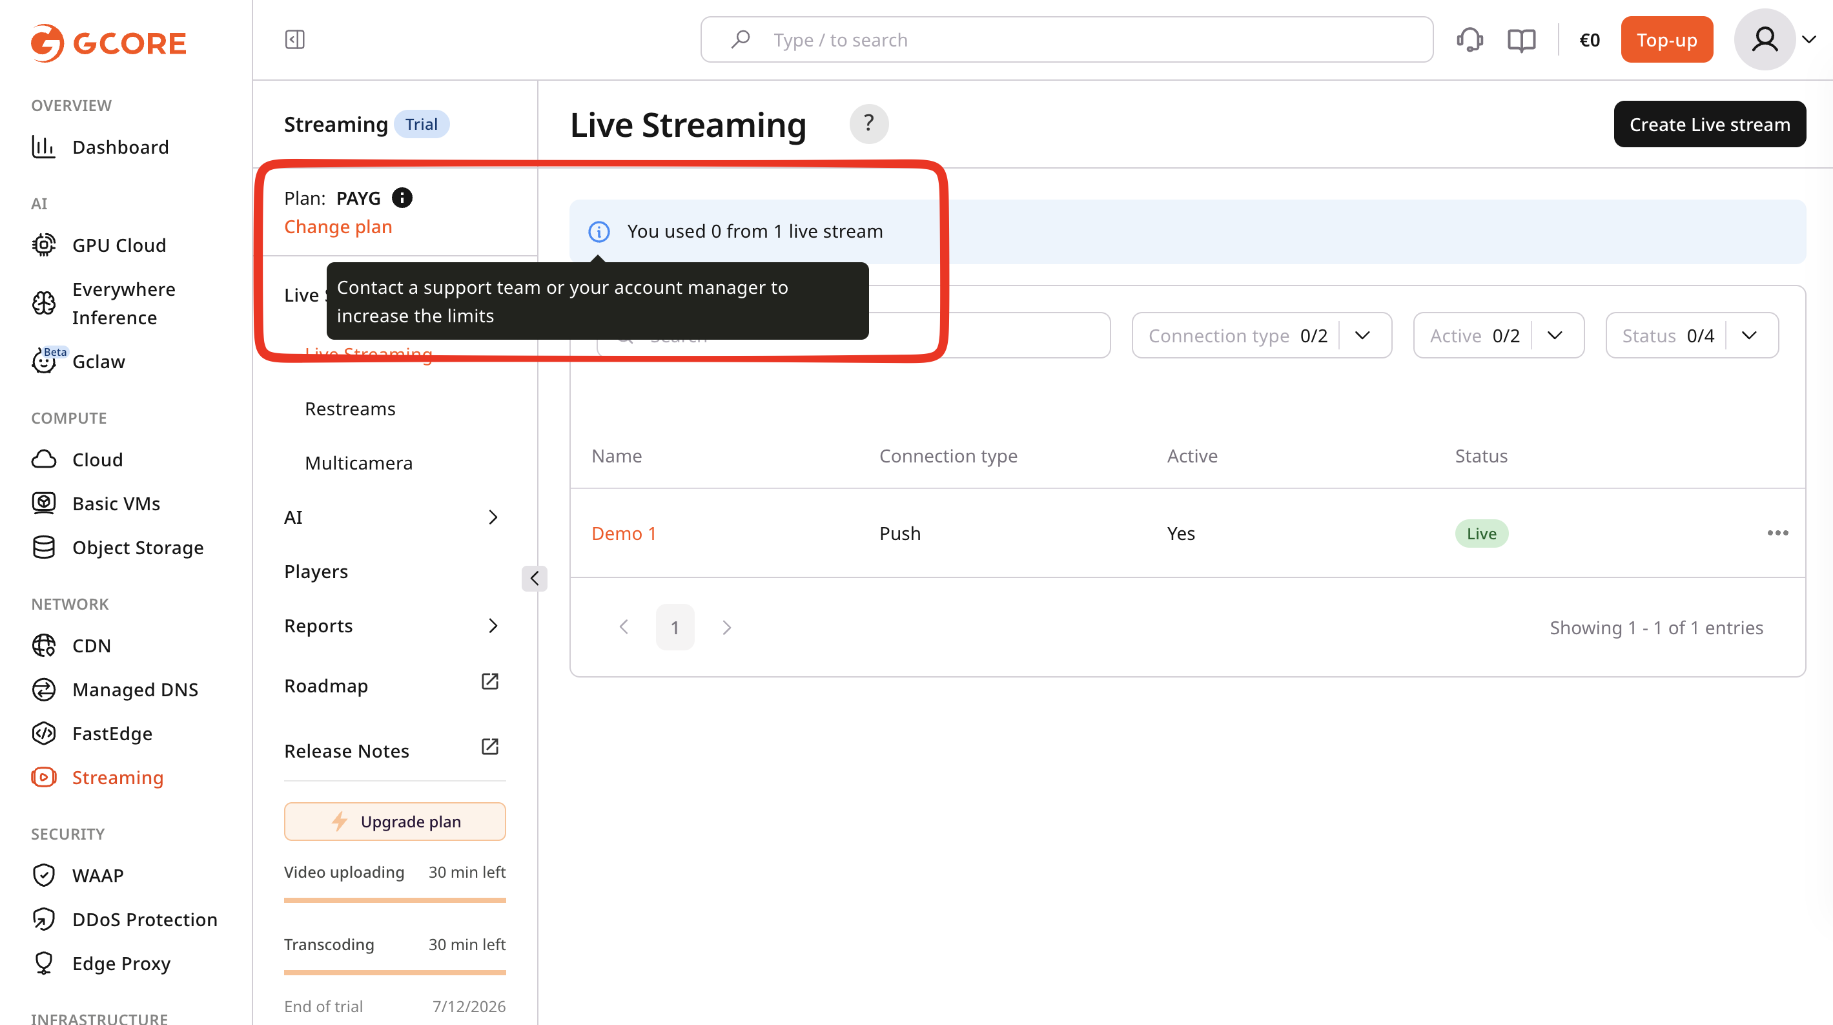Screen dimensions: 1833x1025
Task: Open Everywhere Inference in sidebar
Action: click(x=124, y=303)
